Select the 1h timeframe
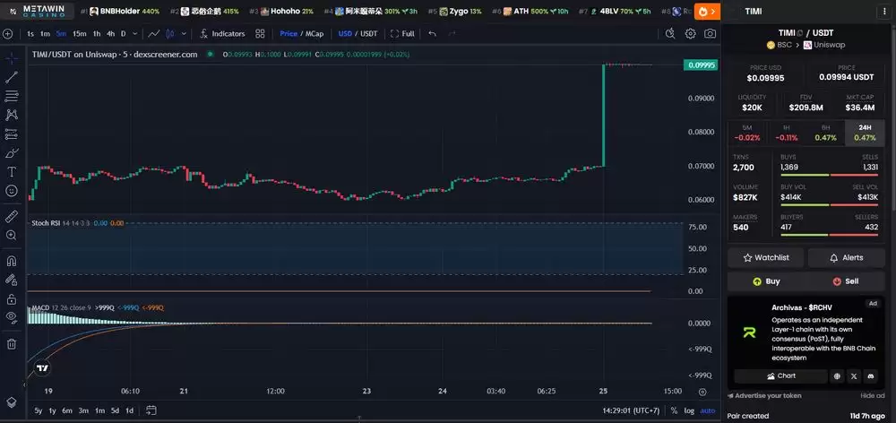 click(97, 34)
